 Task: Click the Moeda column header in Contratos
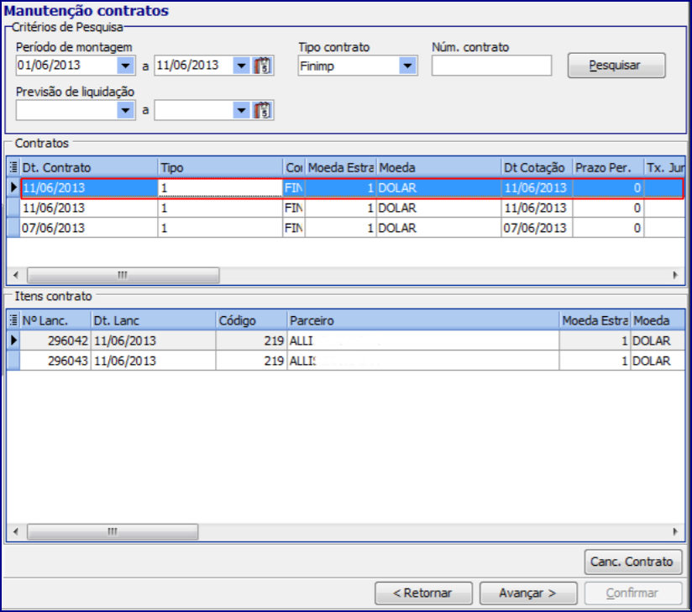click(438, 167)
